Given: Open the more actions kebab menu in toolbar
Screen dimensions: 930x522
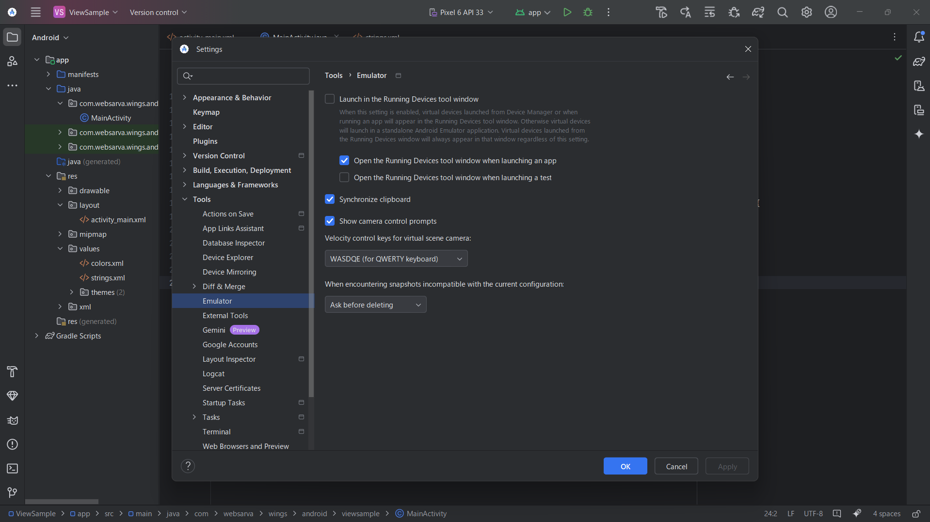Looking at the screenshot, I should point(609,12).
